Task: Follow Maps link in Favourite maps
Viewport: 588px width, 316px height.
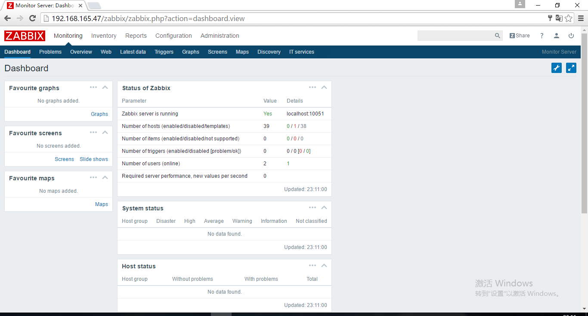Action: 102,204
